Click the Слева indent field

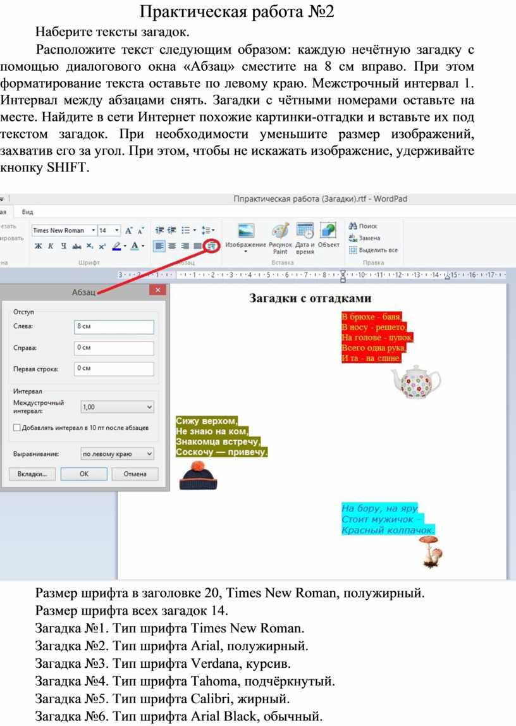coord(114,326)
